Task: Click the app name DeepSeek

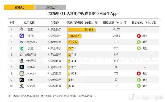Action: coord(31,42)
